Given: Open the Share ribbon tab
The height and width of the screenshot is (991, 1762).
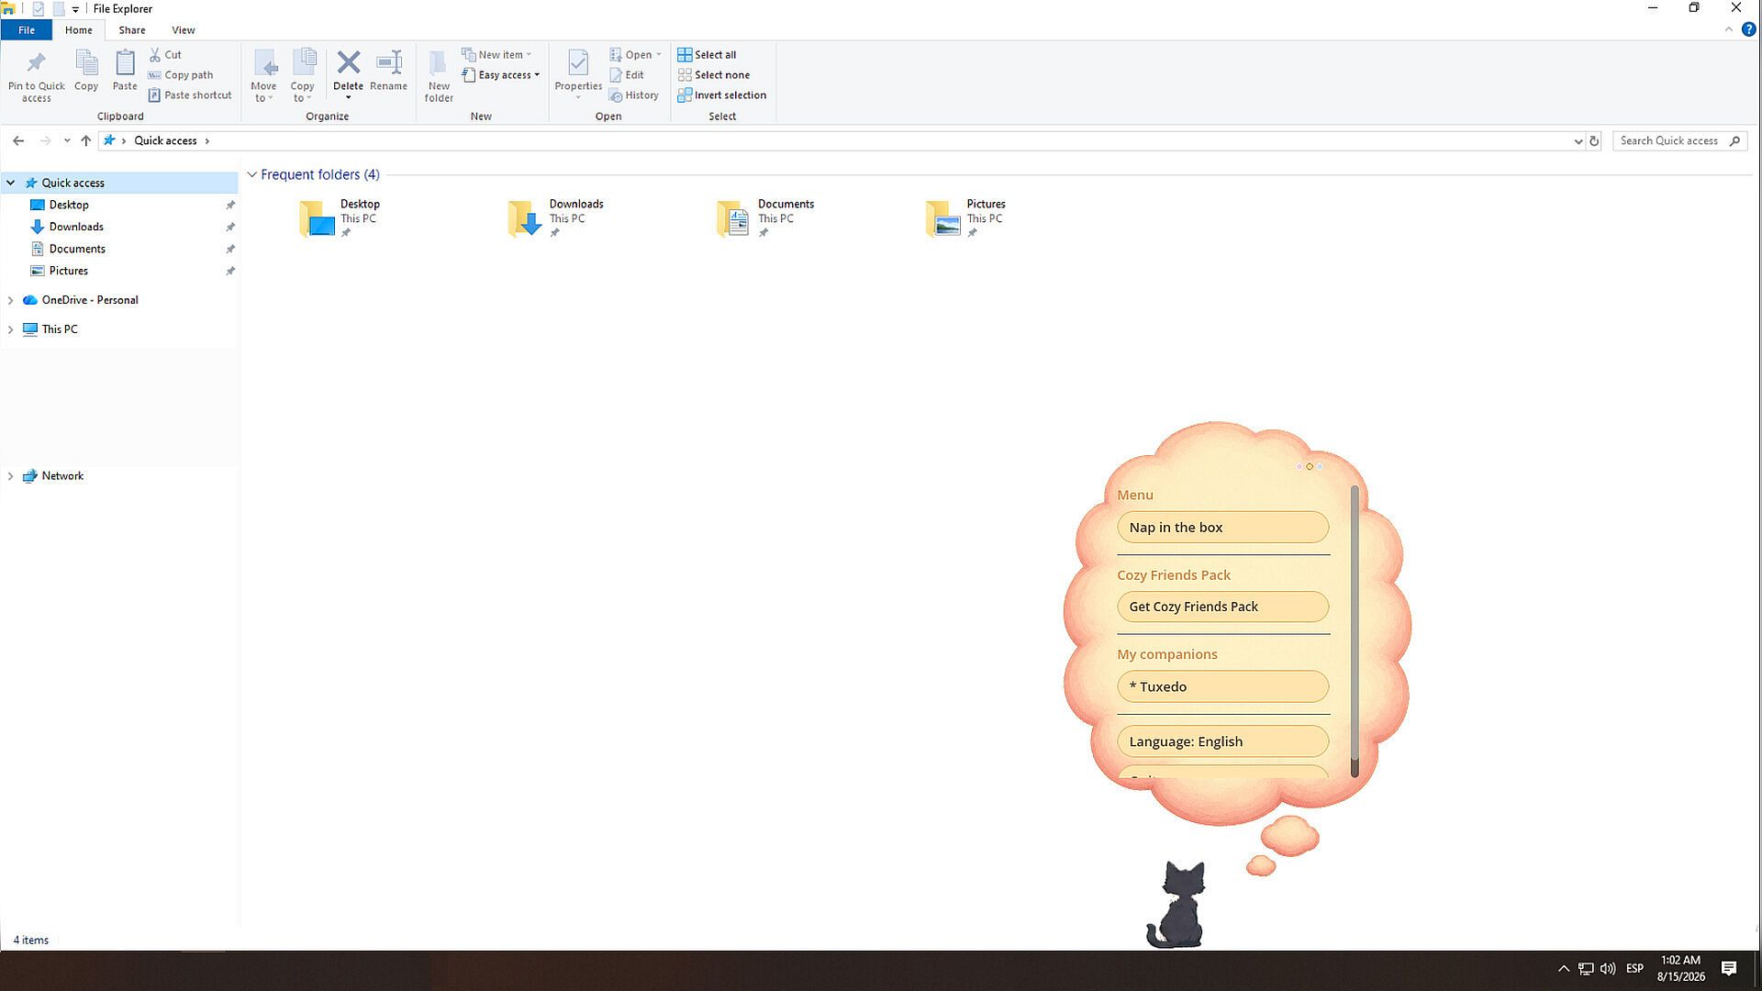Looking at the screenshot, I should (131, 30).
